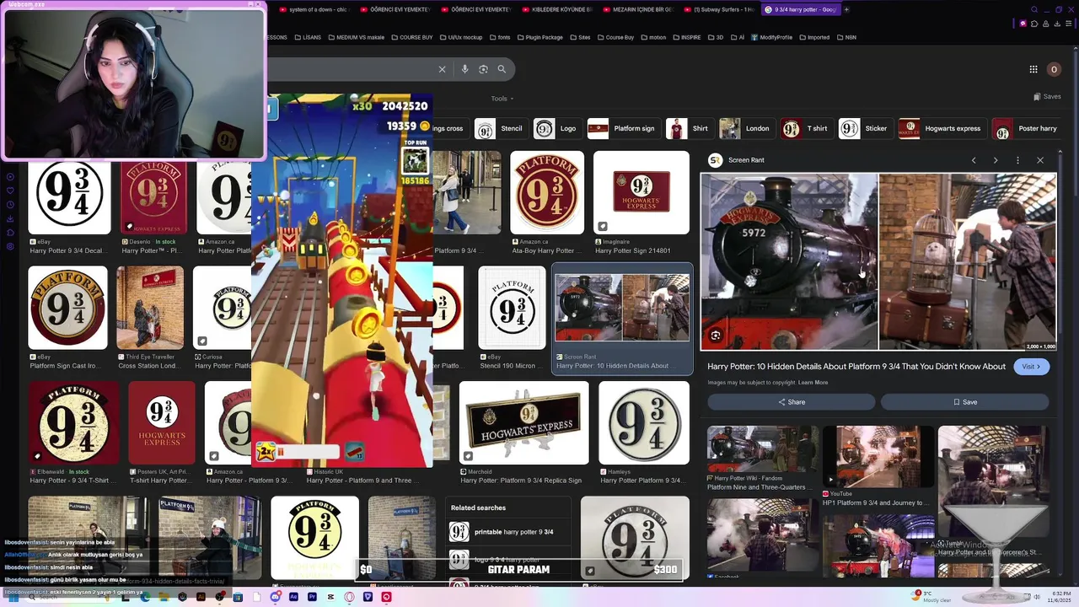Switch to MEZARIN İÇİNDE BİR browser tab

tap(638, 9)
